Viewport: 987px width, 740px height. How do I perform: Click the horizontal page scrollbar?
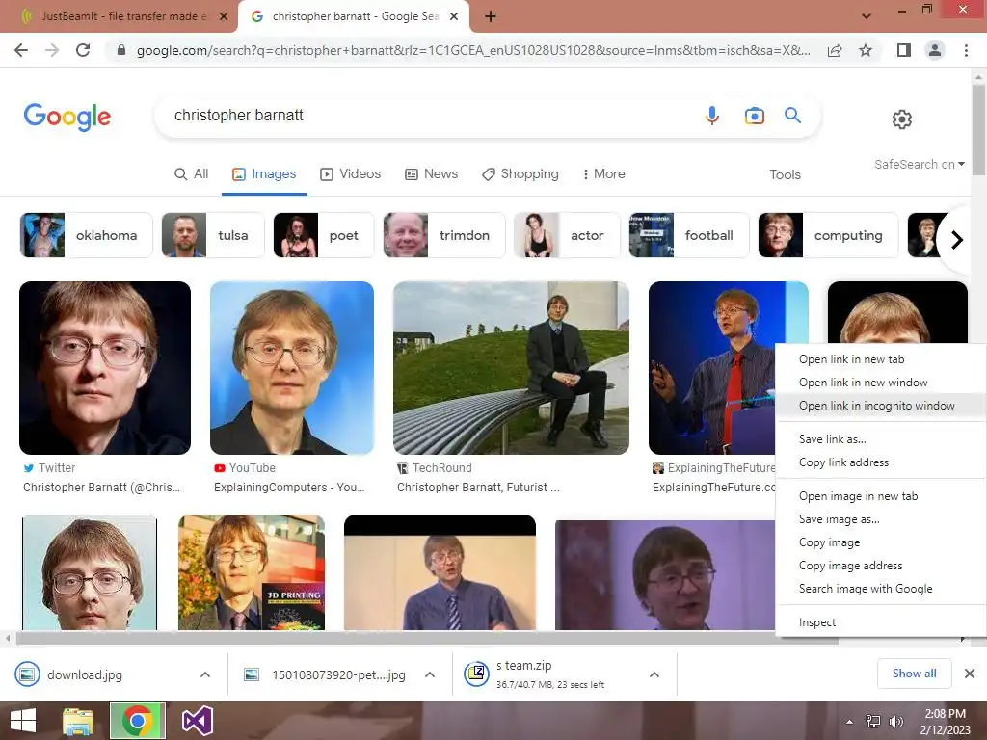click(x=427, y=639)
